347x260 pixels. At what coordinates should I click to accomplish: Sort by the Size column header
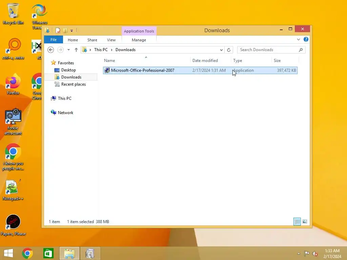click(285, 60)
